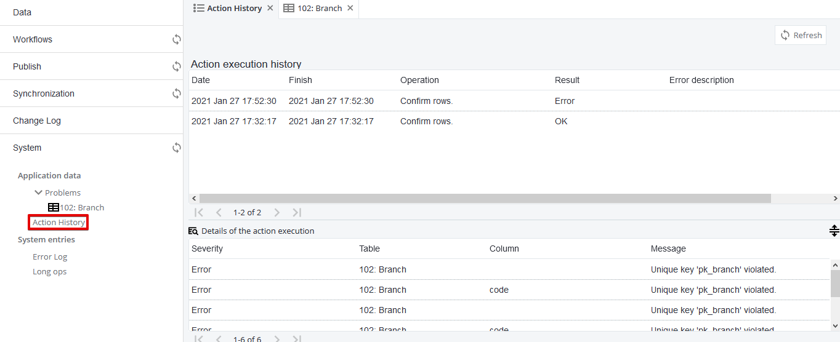Click the Workflows refresh icon
Viewport: 840px width, 342px height.
[x=177, y=39]
